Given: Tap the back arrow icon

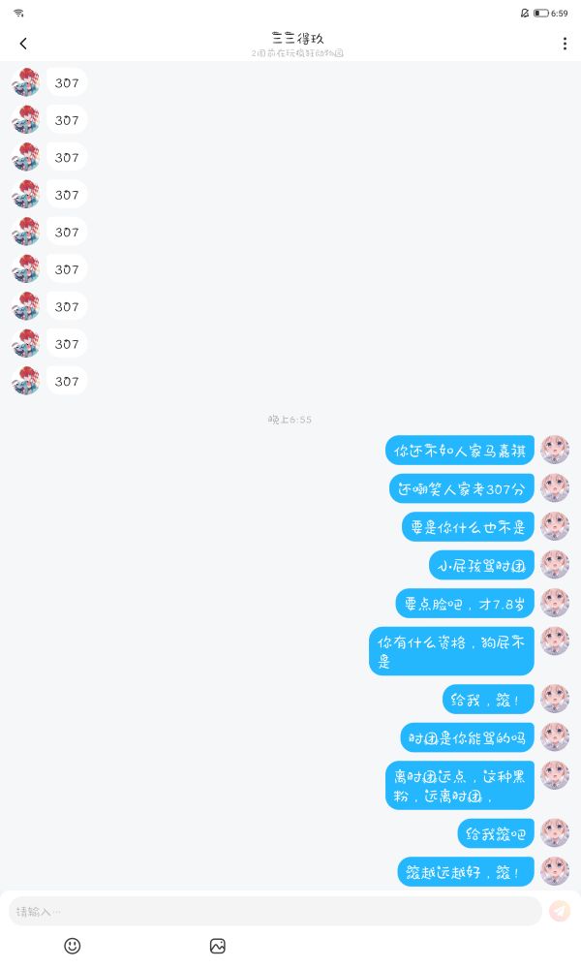Looking at the screenshot, I should click(x=23, y=44).
